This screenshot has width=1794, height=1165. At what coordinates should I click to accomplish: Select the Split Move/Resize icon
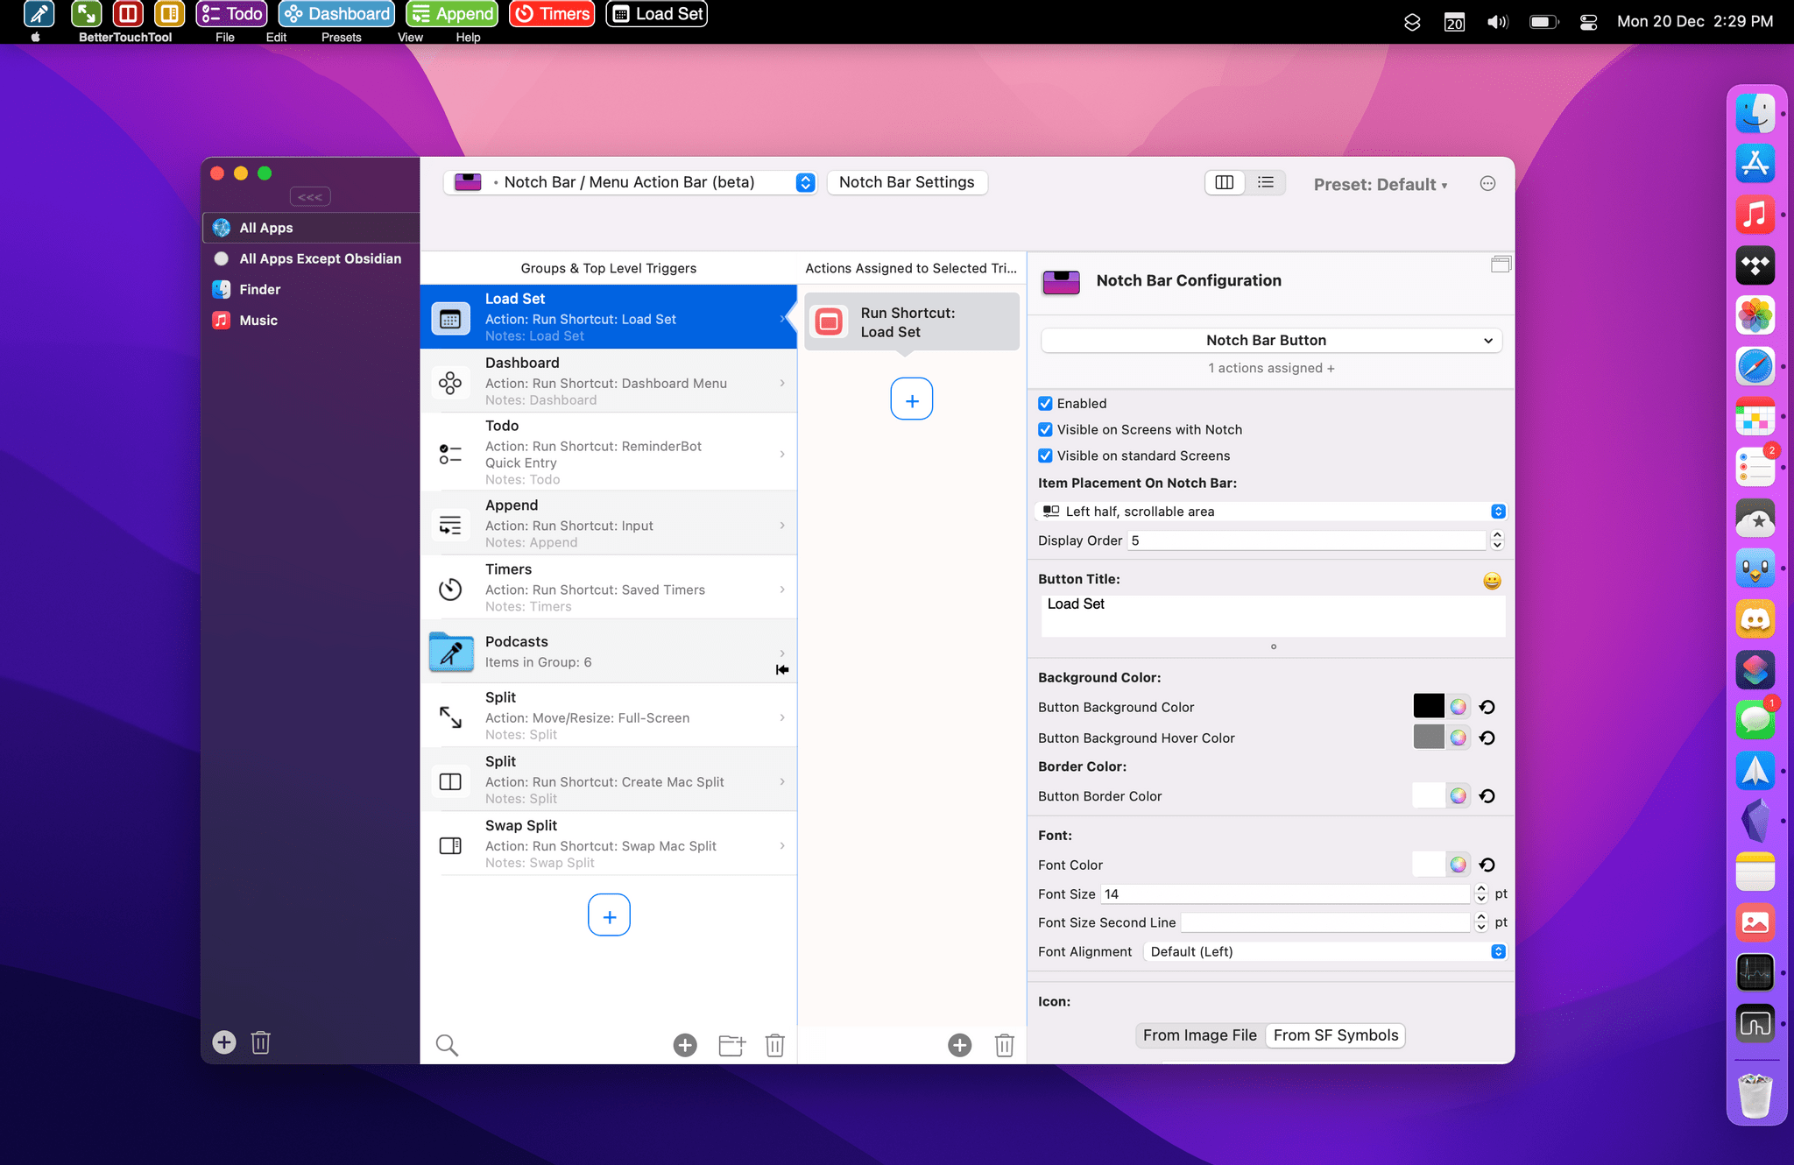(452, 717)
